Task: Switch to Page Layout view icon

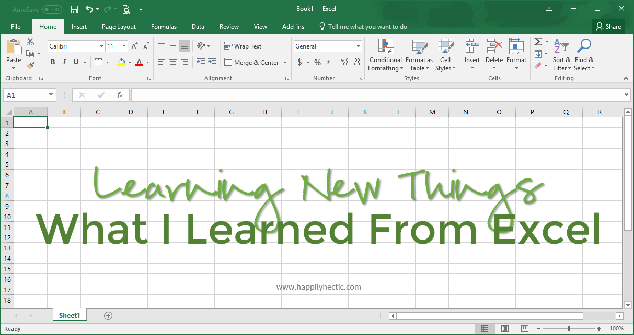Action: tap(505, 328)
